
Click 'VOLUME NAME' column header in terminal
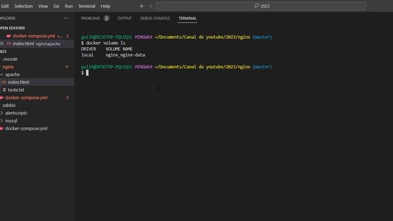pyautogui.click(x=119, y=49)
